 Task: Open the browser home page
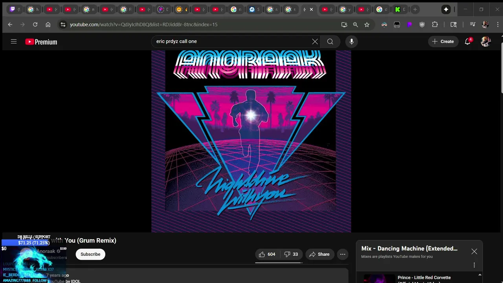48,24
